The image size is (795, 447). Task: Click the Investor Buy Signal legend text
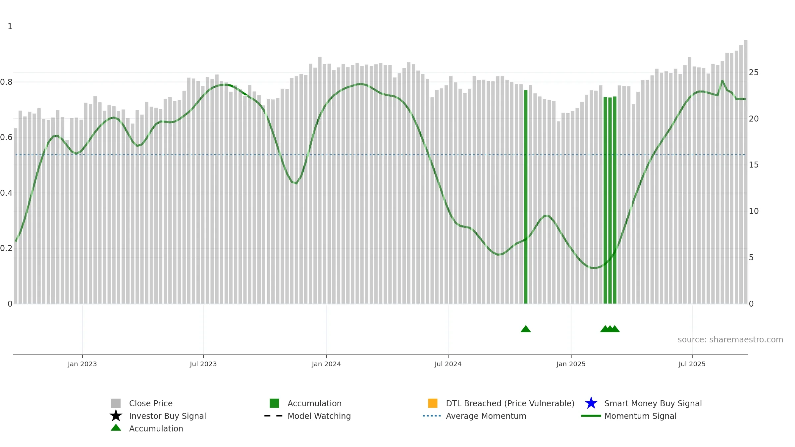tap(168, 416)
